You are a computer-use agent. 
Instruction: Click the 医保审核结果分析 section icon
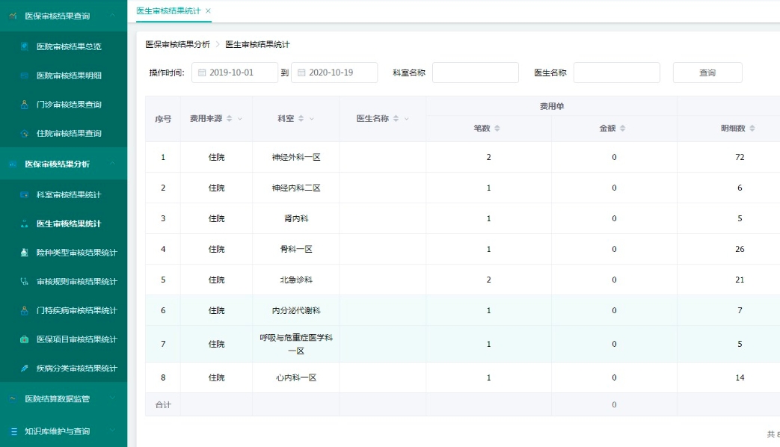click(x=13, y=164)
